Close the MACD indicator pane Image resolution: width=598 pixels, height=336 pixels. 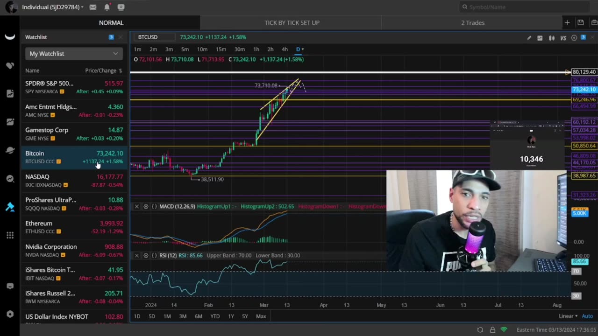137,206
